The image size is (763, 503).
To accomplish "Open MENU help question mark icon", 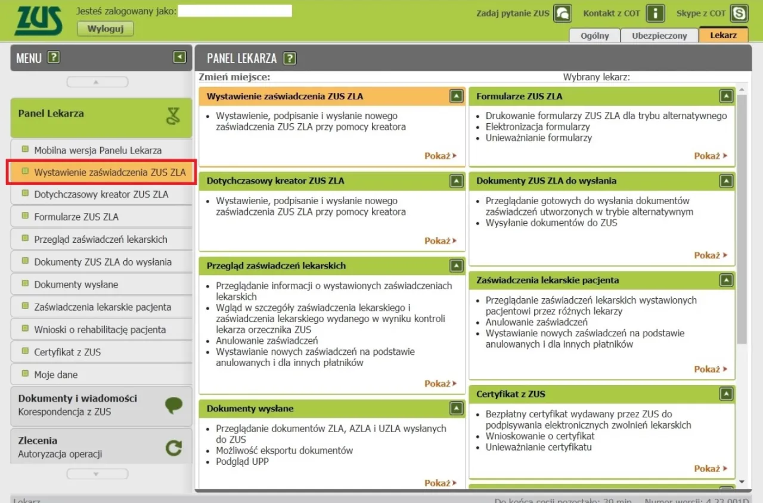I will [54, 58].
